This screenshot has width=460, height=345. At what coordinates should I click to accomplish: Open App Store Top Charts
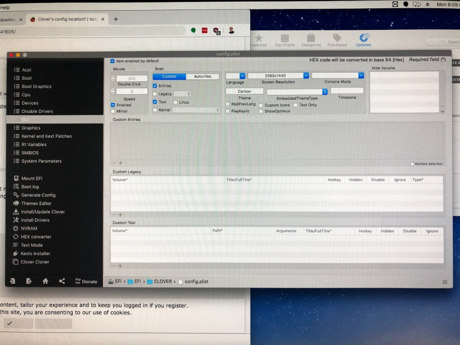coord(285,40)
